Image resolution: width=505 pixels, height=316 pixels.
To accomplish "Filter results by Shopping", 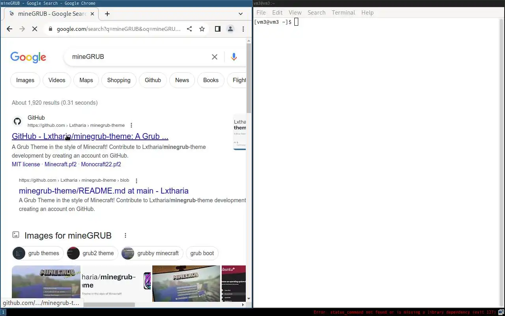I will tap(119, 80).
